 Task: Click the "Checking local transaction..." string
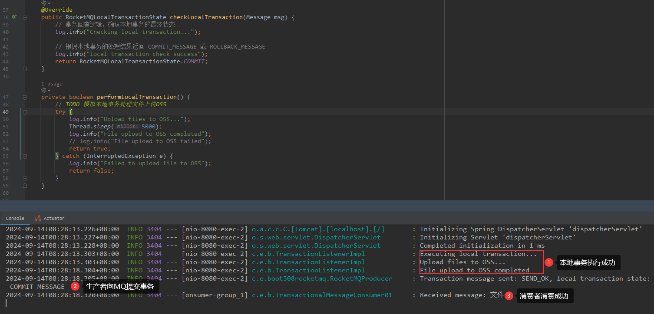click(140, 32)
